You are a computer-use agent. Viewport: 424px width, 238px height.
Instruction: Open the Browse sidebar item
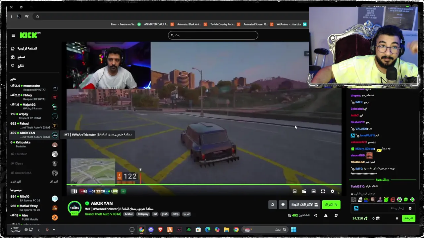point(18,57)
